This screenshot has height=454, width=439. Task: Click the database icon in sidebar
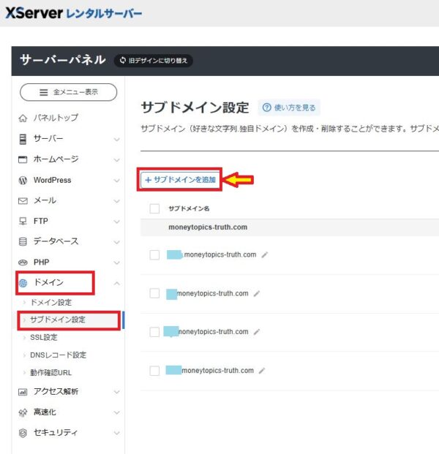click(23, 241)
